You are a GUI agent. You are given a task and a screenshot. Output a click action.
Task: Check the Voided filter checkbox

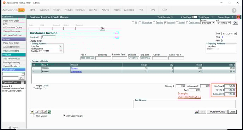pos(177,22)
